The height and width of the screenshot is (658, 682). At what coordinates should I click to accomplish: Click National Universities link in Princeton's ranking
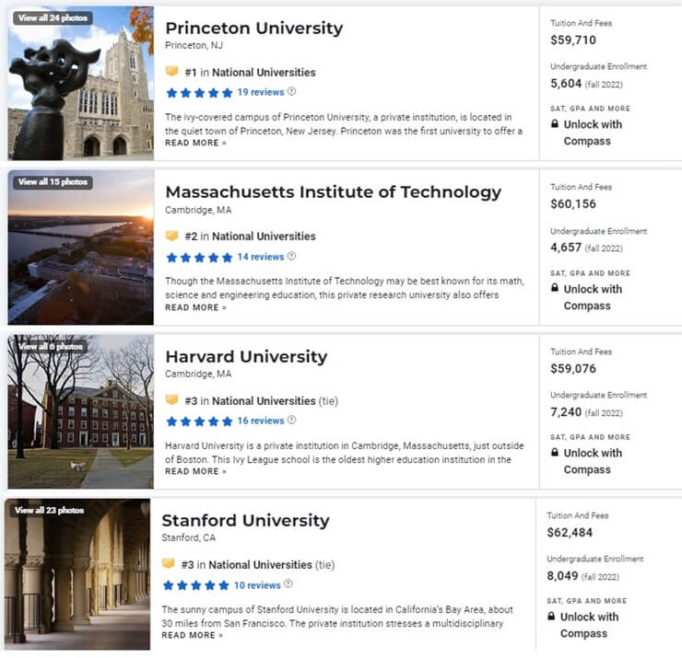264,72
